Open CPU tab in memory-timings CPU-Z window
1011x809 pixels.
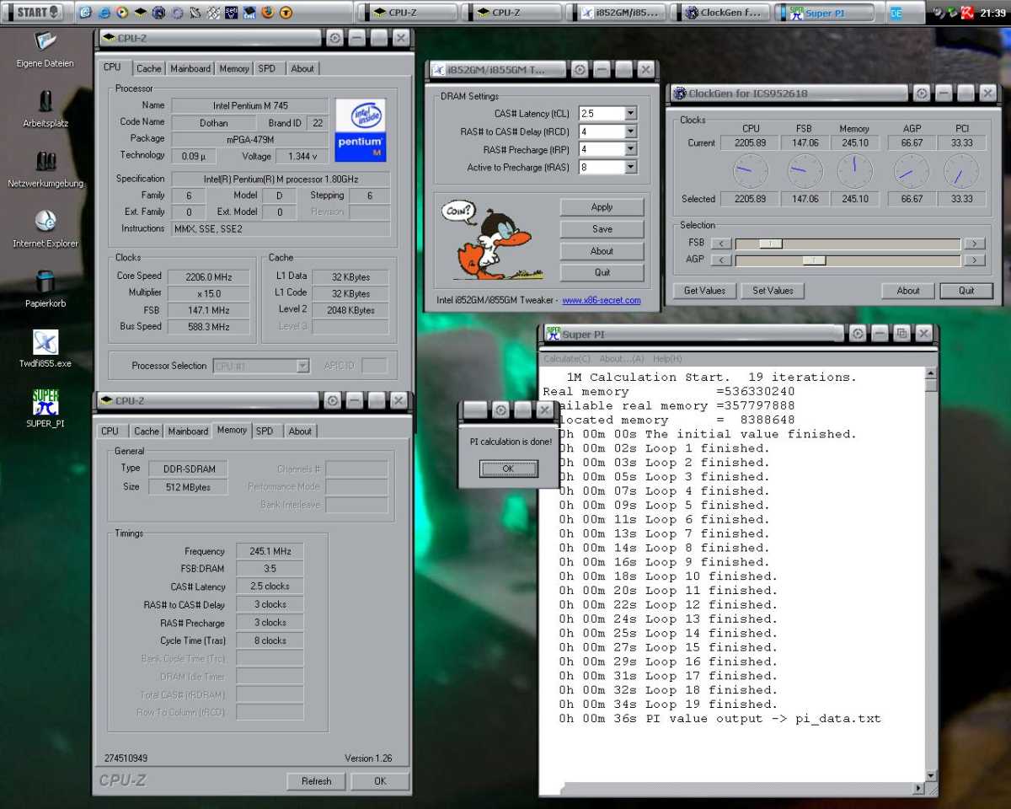(110, 431)
